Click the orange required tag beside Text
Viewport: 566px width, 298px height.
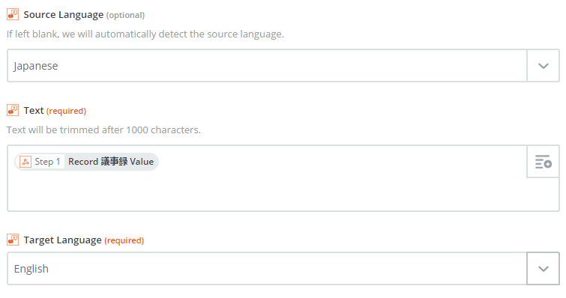pos(66,111)
